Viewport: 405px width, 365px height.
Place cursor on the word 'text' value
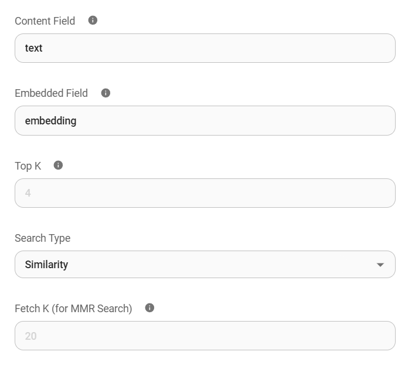coord(33,48)
